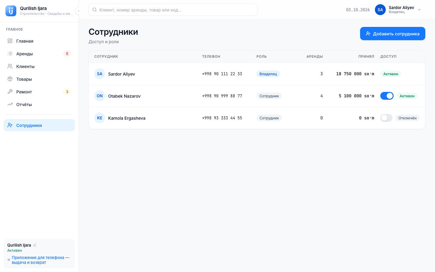Click the SA avatar in Sardor Aliyev's table row
The image size is (435, 272).
coord(100,74)
